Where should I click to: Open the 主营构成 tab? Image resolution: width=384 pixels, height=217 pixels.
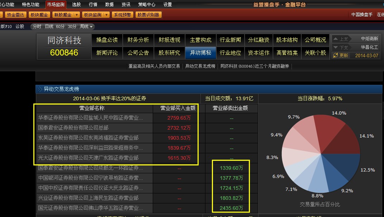200,40
